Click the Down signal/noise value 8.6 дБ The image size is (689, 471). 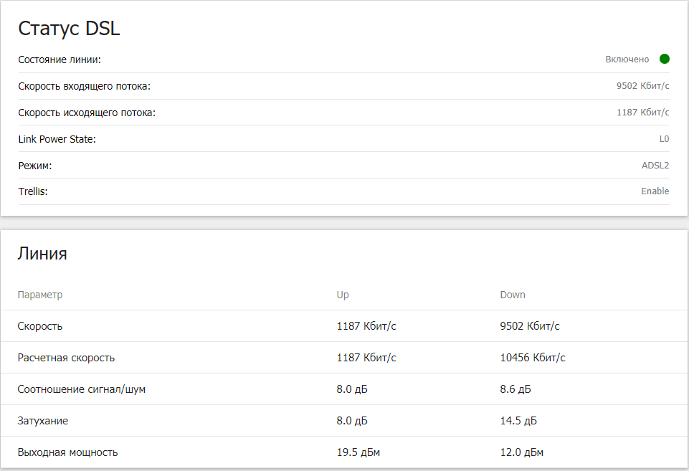point(515,389)
